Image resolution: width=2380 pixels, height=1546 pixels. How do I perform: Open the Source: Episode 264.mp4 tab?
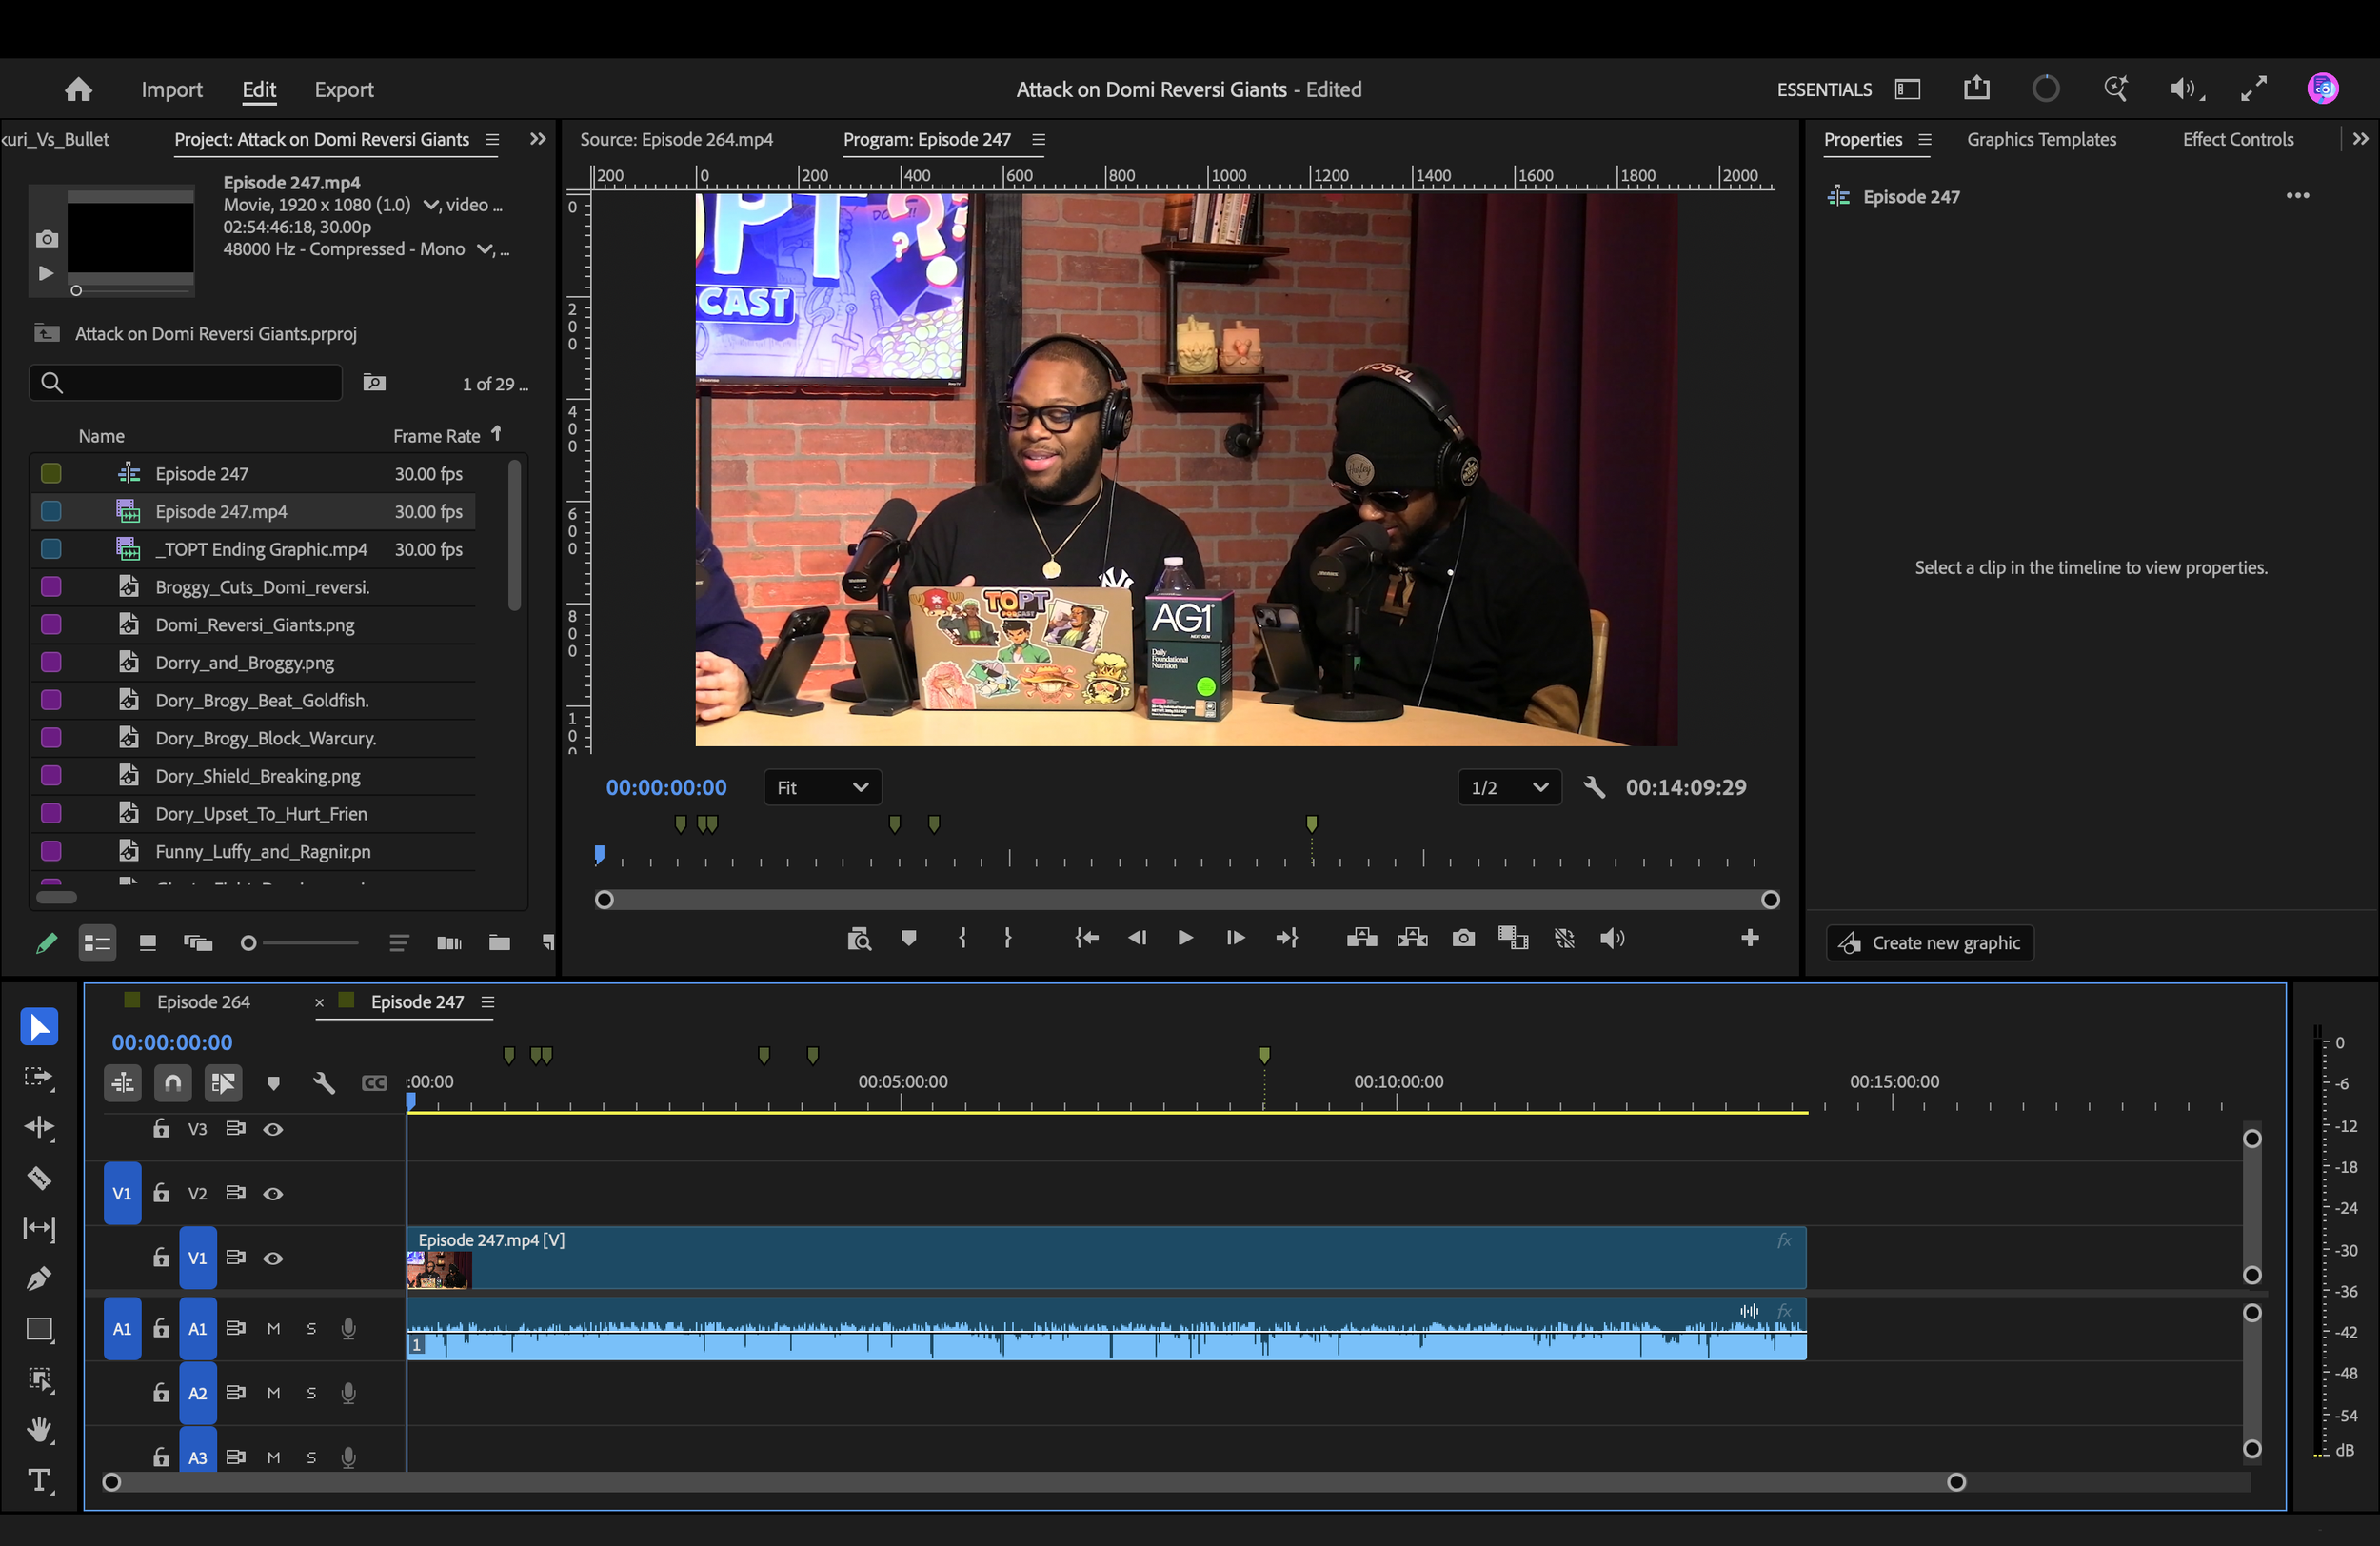point(677,140)
